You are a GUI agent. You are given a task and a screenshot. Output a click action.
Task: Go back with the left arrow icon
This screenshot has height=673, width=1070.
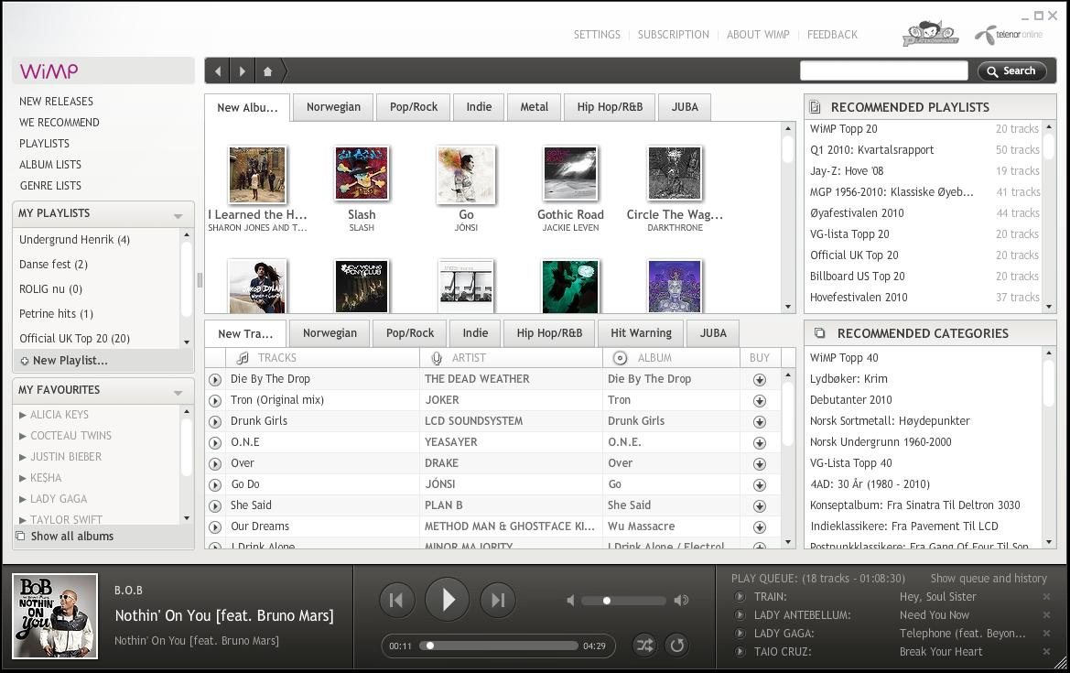click(x=218, y=71)
